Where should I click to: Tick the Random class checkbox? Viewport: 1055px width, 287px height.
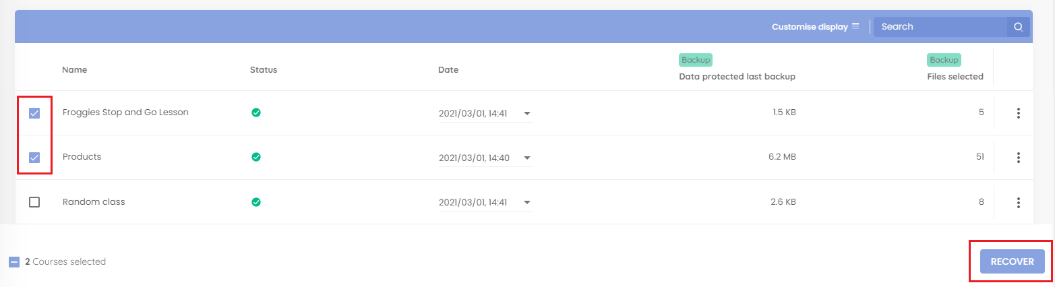[34, 202]
